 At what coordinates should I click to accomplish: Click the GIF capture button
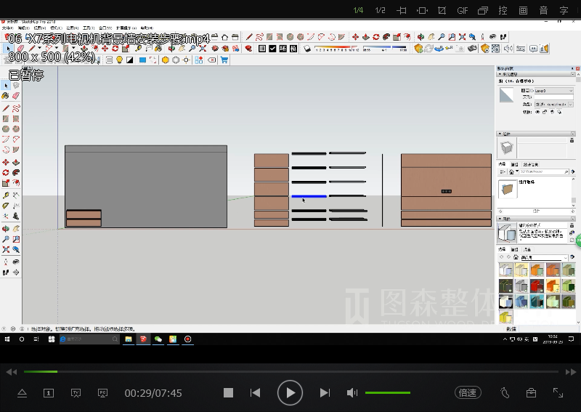click(462, 10)
